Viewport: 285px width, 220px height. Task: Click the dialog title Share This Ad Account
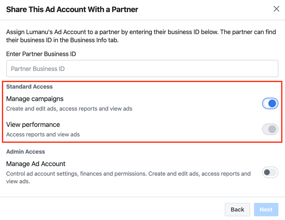pyautogui.click(x=72, y=9)
